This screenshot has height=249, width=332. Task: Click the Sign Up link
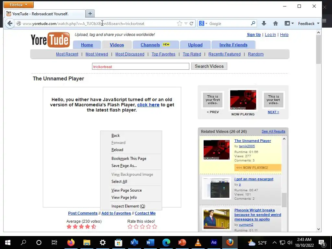254,34
